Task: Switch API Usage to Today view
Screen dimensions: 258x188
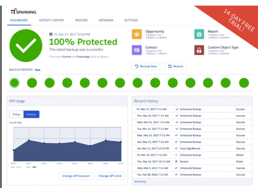Action: 16,114
